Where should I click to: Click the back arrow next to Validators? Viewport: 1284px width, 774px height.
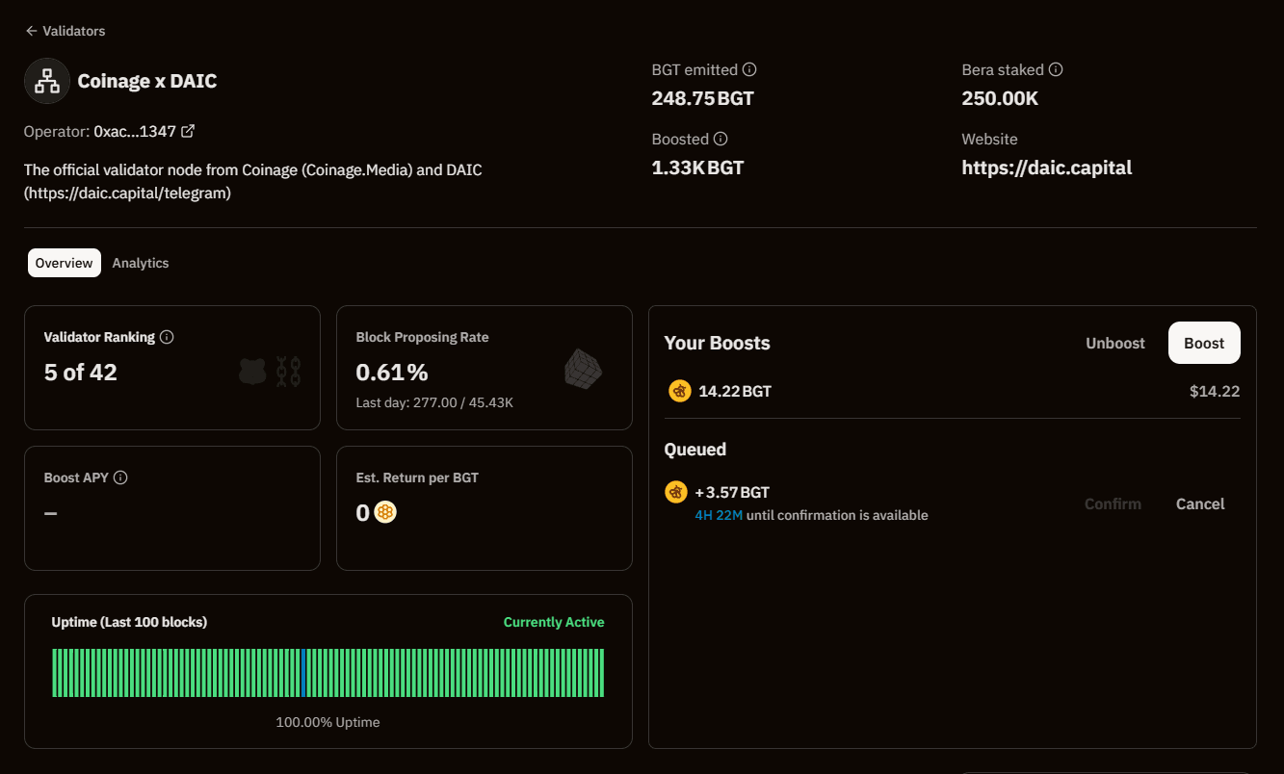(31, 31)
